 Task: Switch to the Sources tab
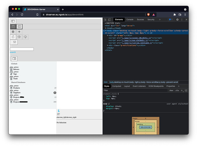click(x=140, y=20)
